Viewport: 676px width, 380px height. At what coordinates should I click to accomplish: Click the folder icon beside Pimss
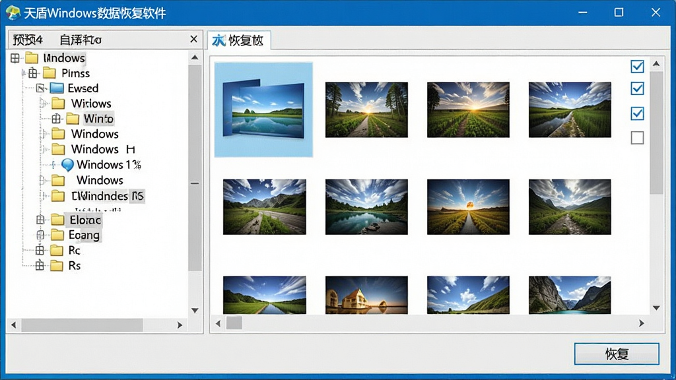coord(49,73)
